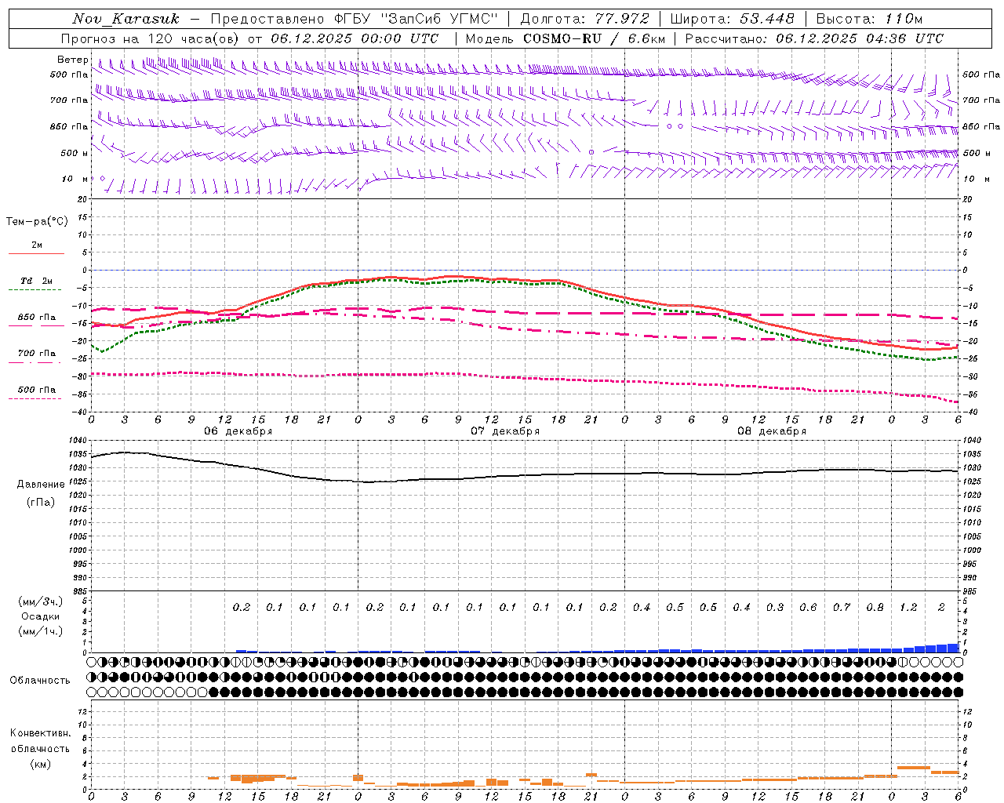The height and width of the screenshot is (803, 1004).
Task: Select the precipitation value '0.3'
Action: click(775, 608)
